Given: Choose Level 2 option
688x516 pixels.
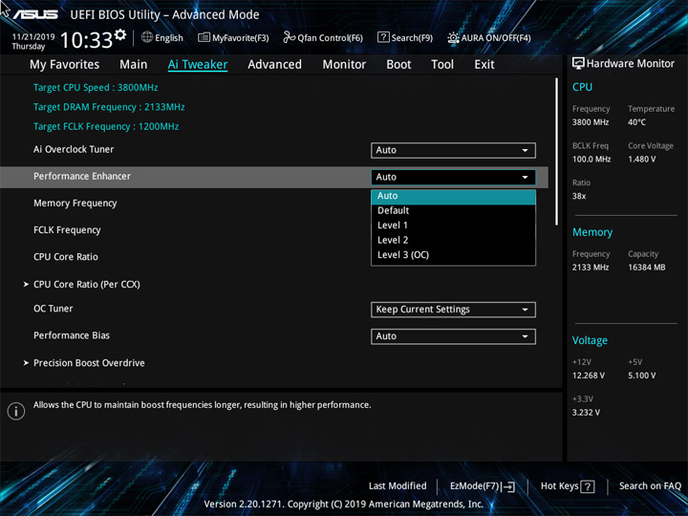Looking at the screenshot, I should point(453,240).
